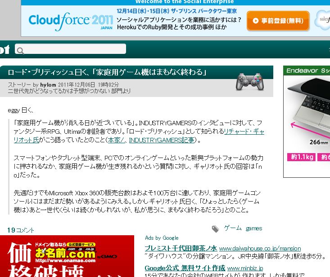Open the www.minbiz.jp ad URL
330x277 pixels.
[x=245, y=268]
